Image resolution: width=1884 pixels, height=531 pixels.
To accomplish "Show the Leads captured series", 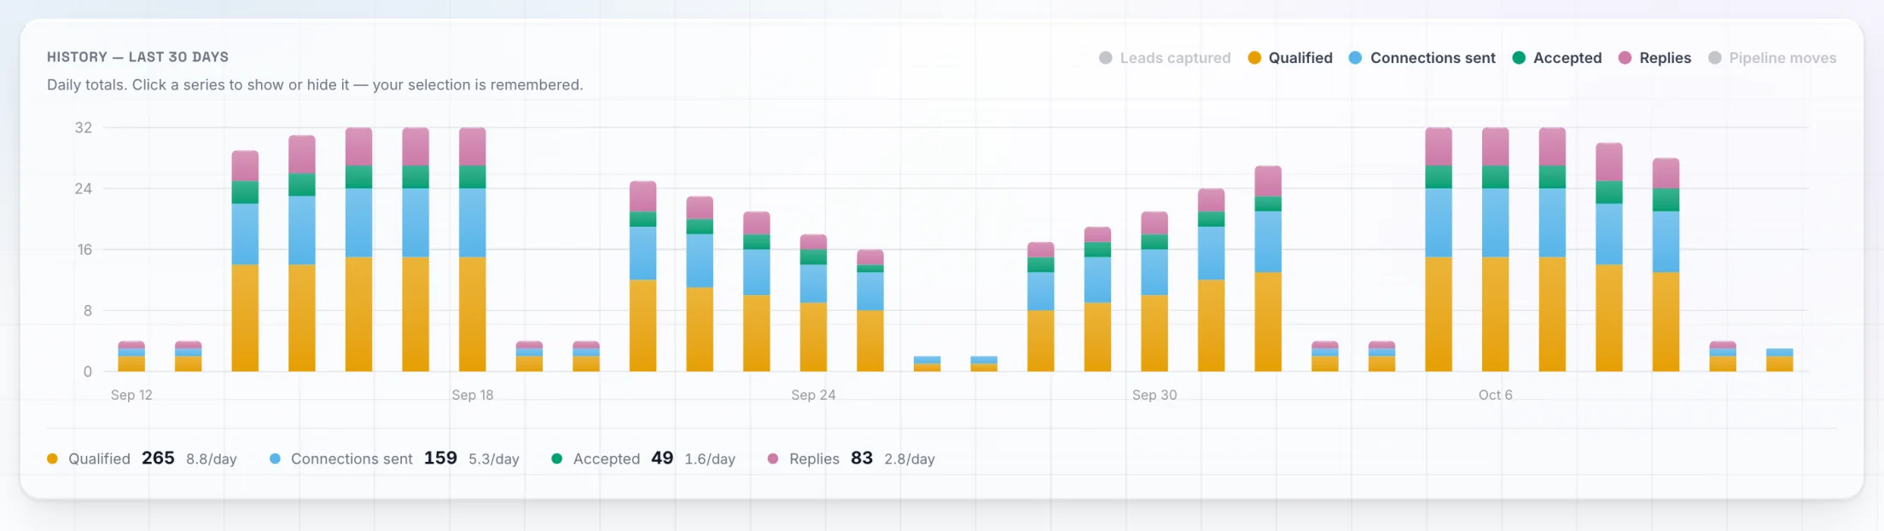I will [x=1165, y=58].
